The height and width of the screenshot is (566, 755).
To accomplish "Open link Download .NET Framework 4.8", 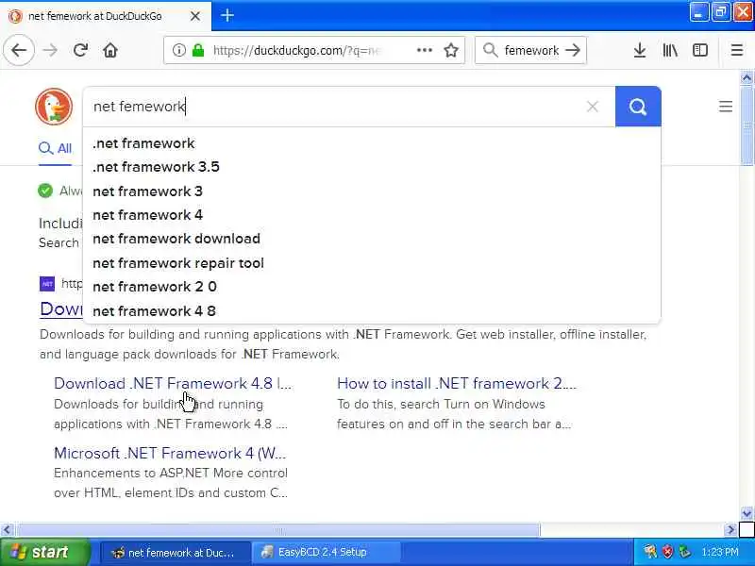I will [173, 384].
